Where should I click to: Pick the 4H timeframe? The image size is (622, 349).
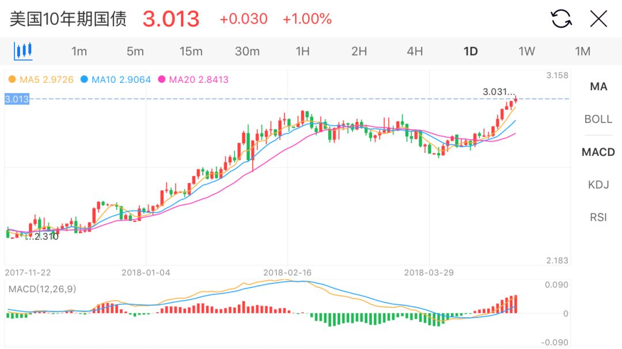(x=415, y=51)
